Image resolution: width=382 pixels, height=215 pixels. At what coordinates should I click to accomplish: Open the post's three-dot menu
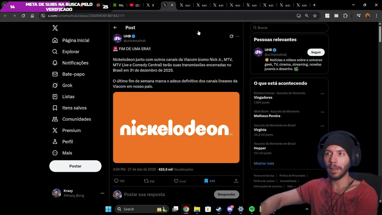(x=238, y=36)
